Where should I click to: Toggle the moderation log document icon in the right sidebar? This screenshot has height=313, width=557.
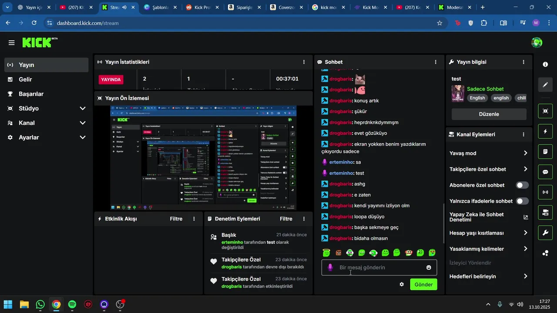[x=545, y=152]
